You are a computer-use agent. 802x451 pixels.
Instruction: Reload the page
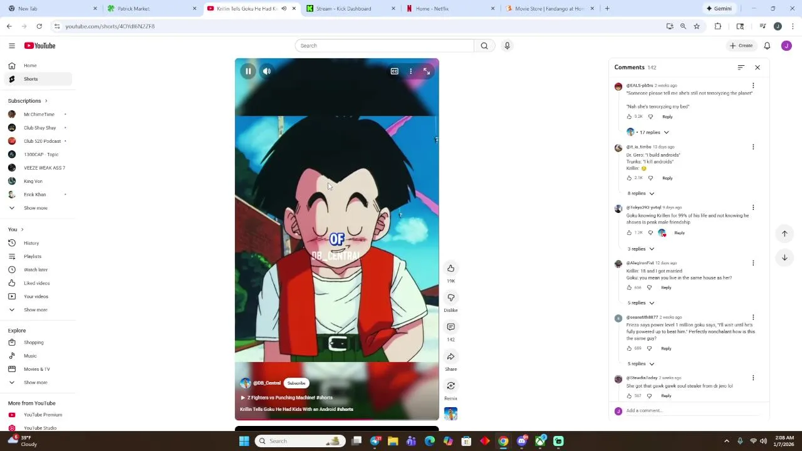point(39,26)
